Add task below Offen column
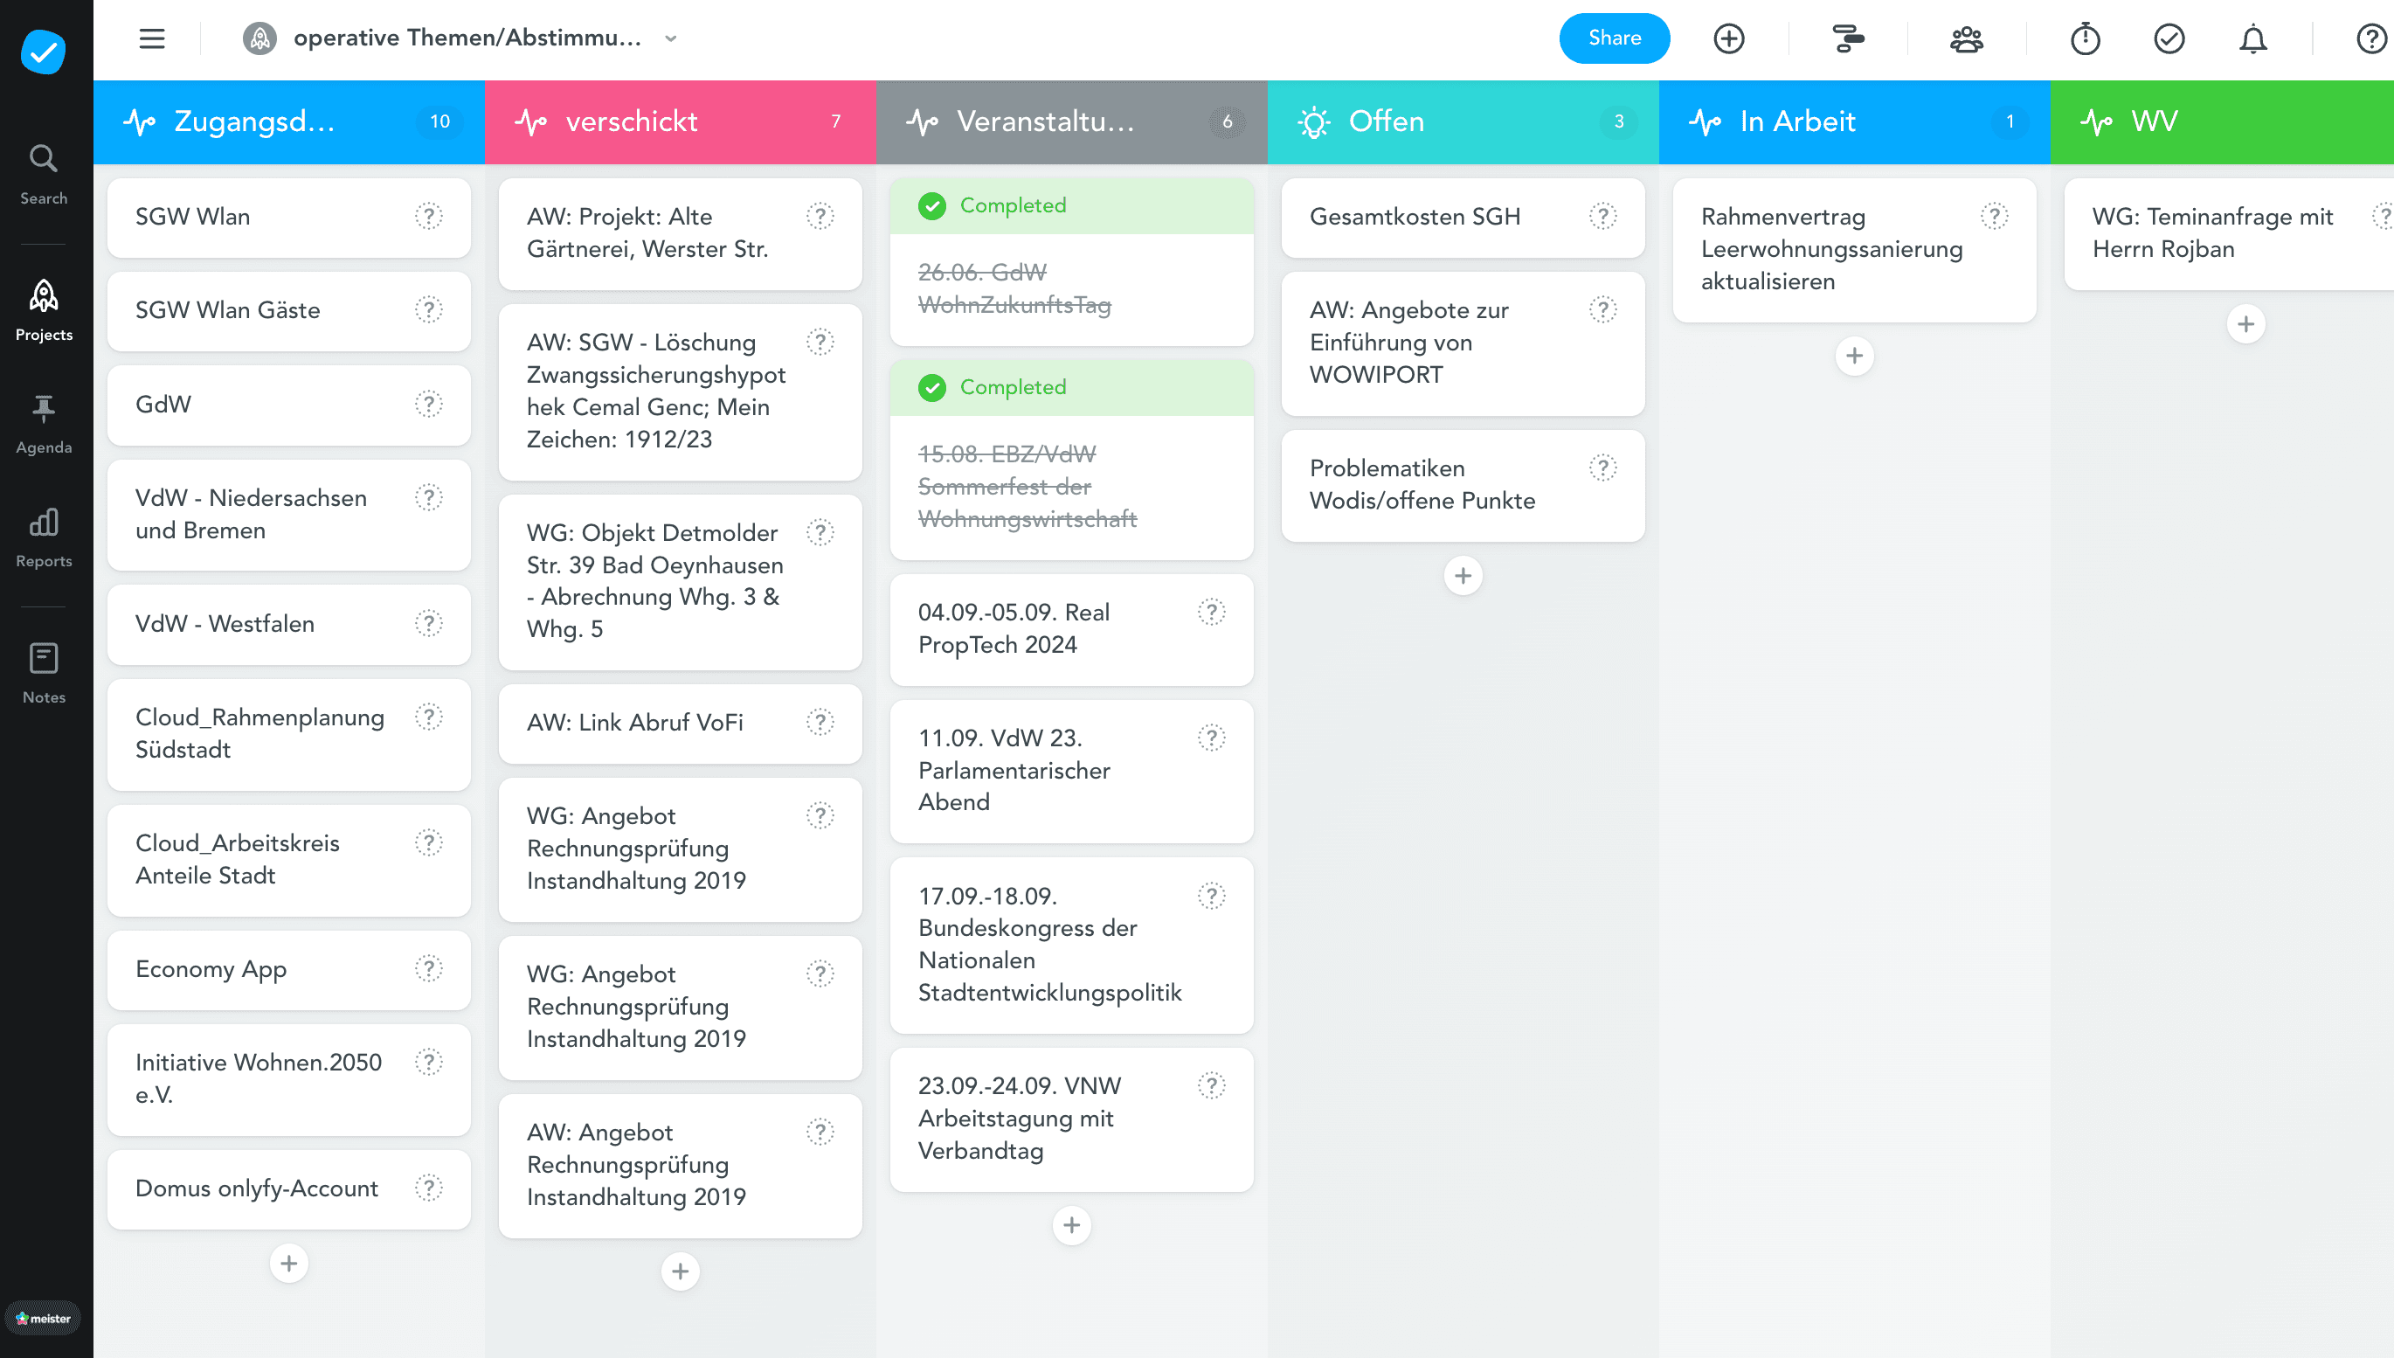Image resolution: width=2394 pixels, height=1358 pixels. pos(1463,576)
